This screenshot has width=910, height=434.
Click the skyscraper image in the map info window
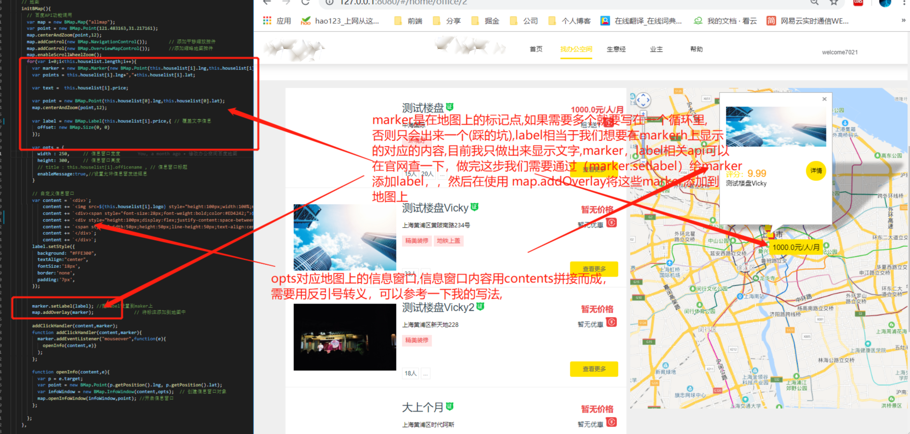(776, 126)
